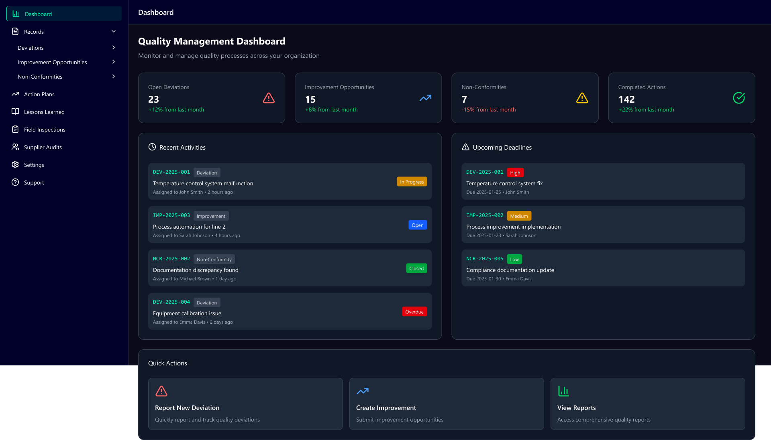Click the trend icon in Create Improvement card

(363, 391)
